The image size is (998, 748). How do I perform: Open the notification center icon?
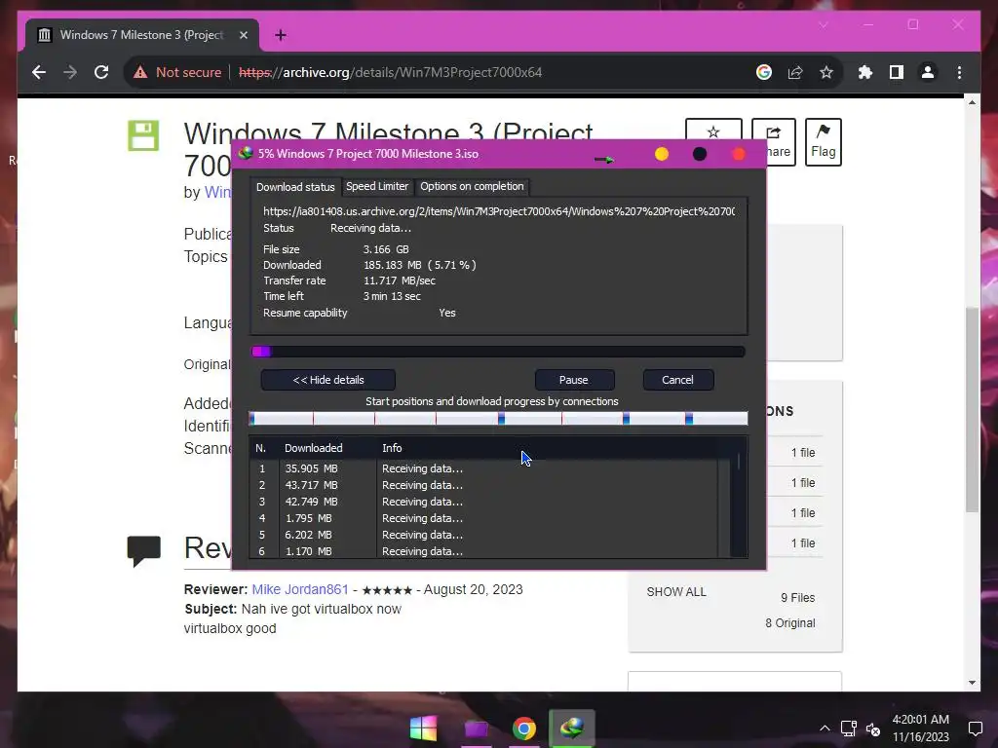pyautogui.click(x=975, y=729)
